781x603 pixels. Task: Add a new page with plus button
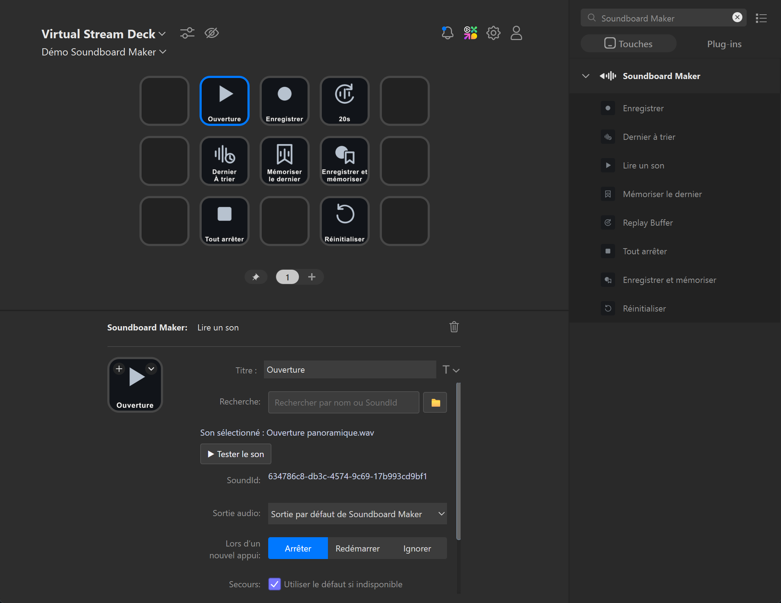point(312,277)
